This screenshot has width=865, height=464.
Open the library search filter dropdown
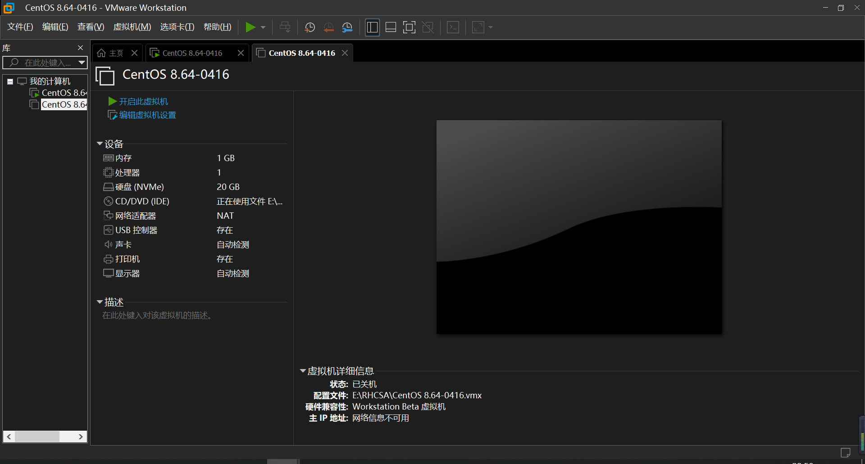coord(82,63)
